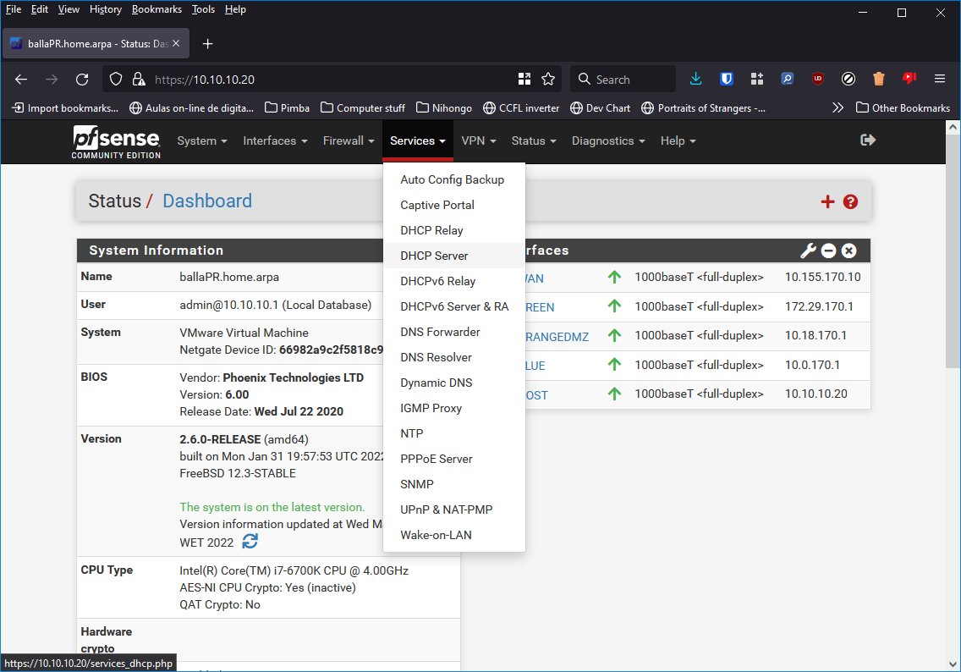Reload the page in Firefox
This screenshot has height=672, width=961.
[82, 80]
